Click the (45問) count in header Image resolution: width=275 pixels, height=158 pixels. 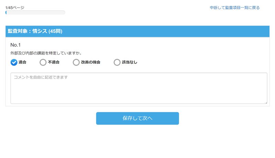click(x=55, y=31)
